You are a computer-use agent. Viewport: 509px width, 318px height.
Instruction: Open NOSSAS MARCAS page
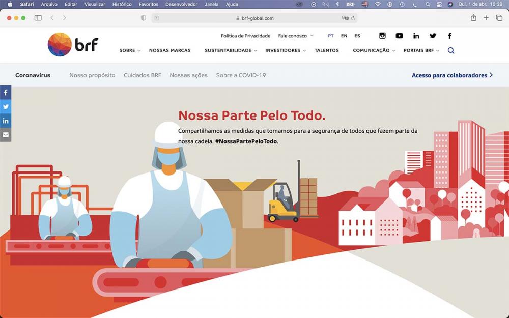170,50
